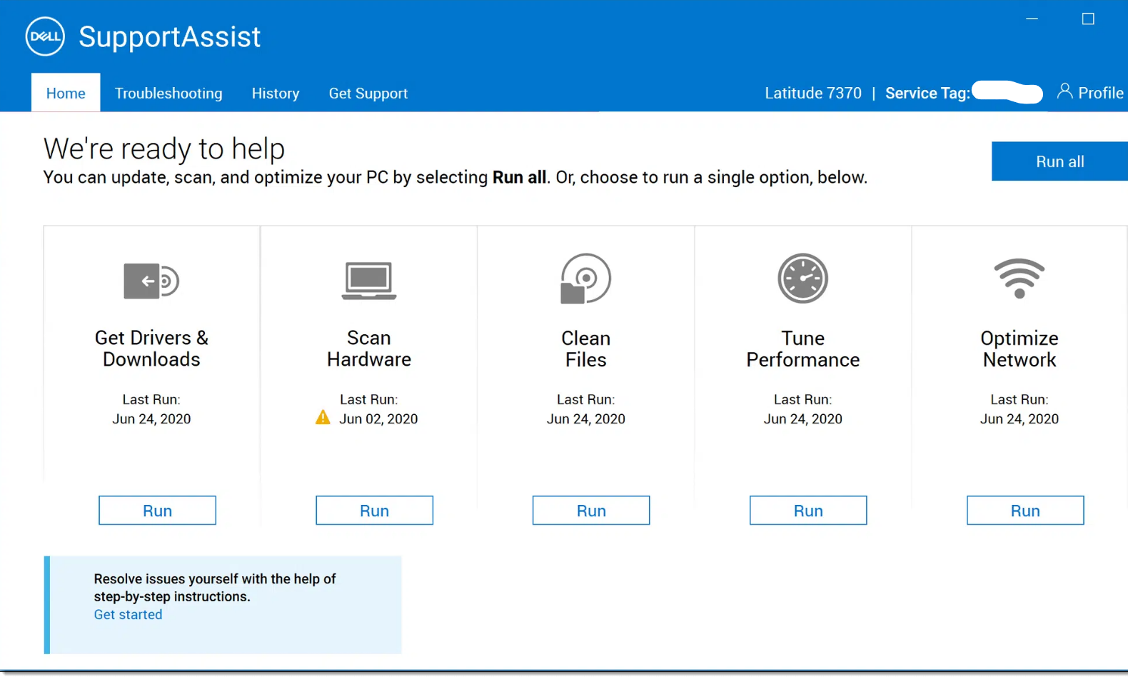Run the Optimize Network option
The height and width of the screenshot is (687, 1128).
pos(1025,511)
